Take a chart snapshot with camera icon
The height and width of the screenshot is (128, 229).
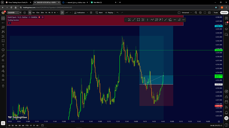pyautogui.click(x=209, y=13)
